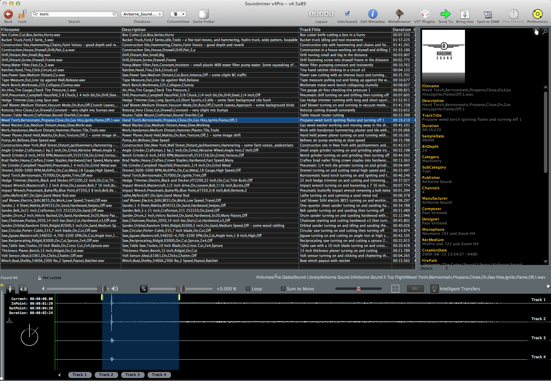This screenshot has height=381, width=551.
Task: Click the 4.5 version button
Action: point(23,289)
